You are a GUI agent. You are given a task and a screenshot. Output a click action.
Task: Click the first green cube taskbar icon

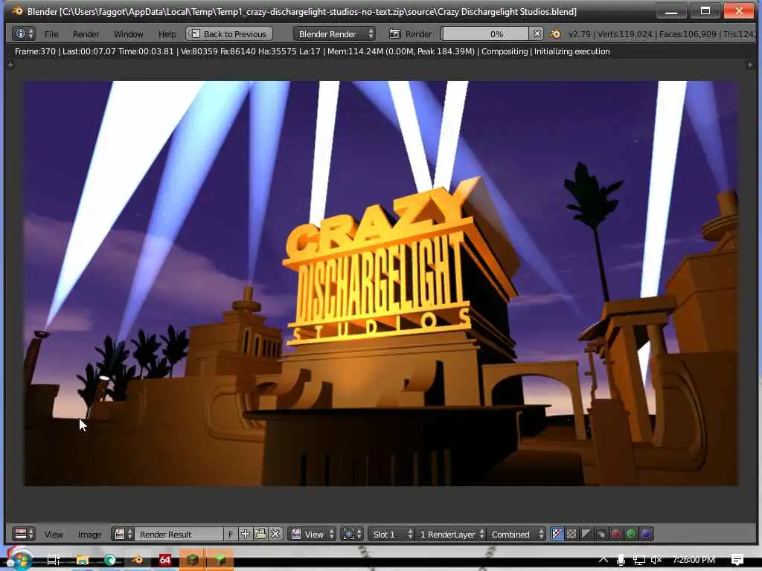coord(193,559)
